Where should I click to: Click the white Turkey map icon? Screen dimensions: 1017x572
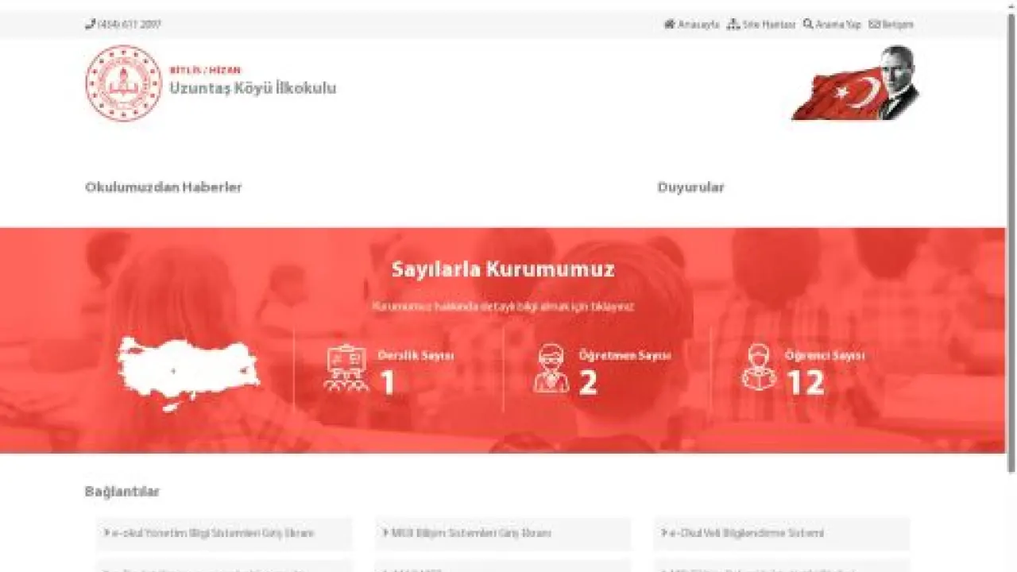tap(188, 373)
